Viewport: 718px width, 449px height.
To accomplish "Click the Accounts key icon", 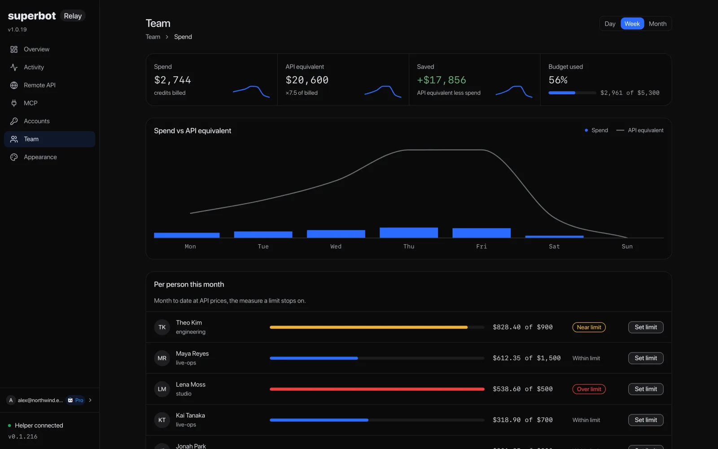I will tap(14, 121).
